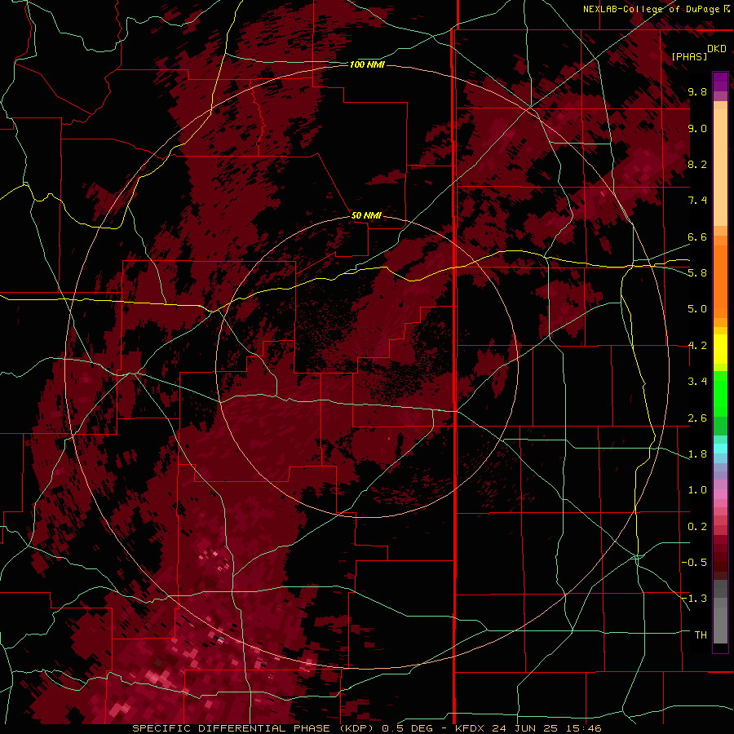
Task: Click the orange band of the color scale
Action: (x=720, y=281)
